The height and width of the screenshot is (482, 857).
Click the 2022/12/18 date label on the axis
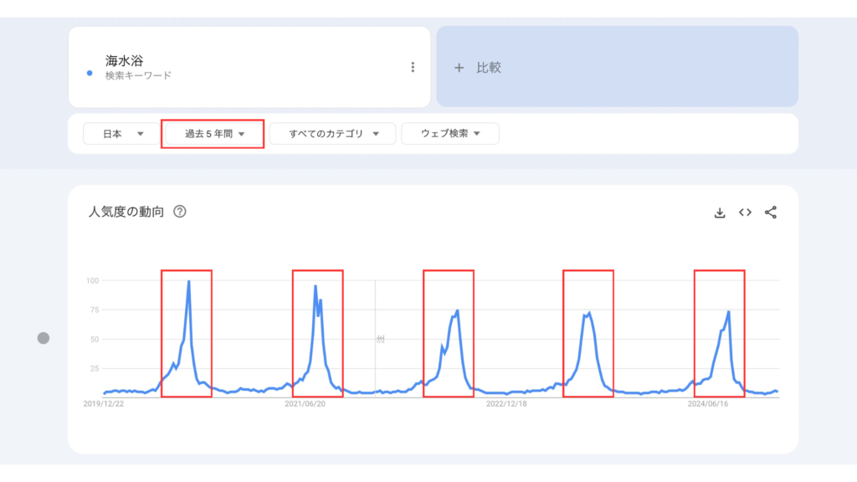[x=506, y=403]
